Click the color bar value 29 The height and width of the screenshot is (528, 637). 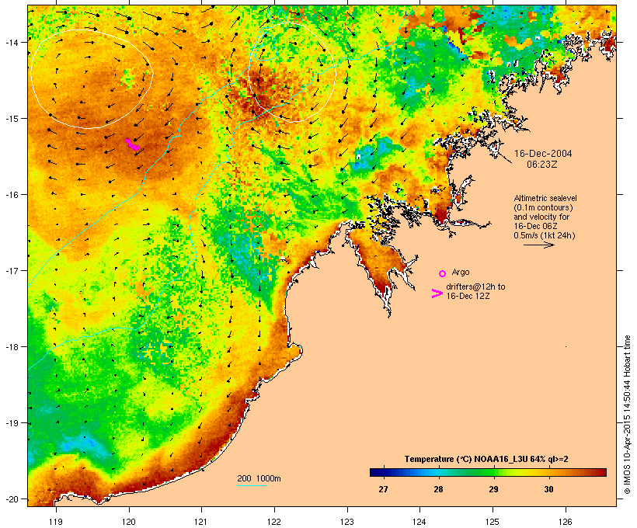493,489
